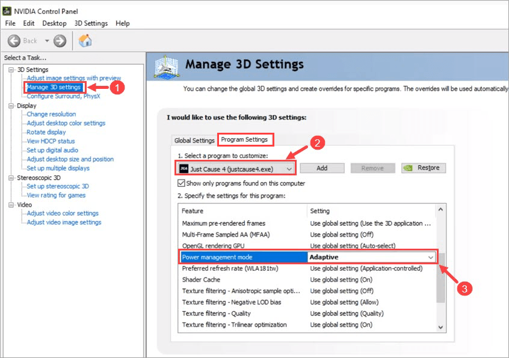Select Texture filtering Negative LOD bias row

pyautogui.click(x=306, y=302)
